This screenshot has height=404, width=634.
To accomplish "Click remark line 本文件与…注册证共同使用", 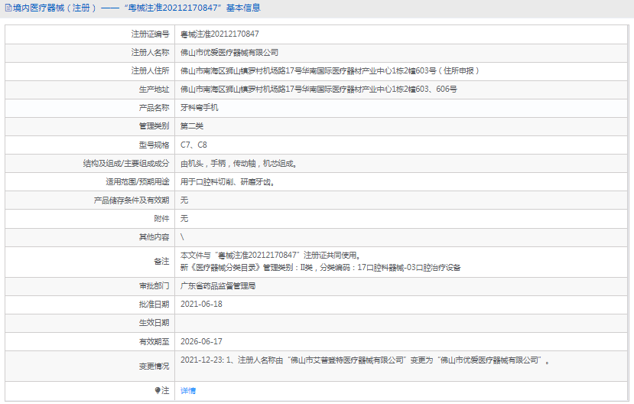I will (270, 256).
